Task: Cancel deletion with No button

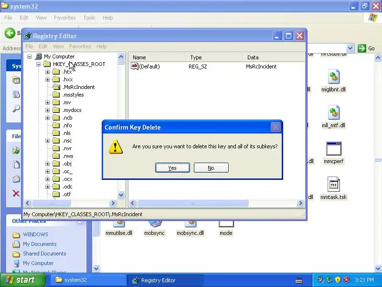Action: click(x=211, y=168)
